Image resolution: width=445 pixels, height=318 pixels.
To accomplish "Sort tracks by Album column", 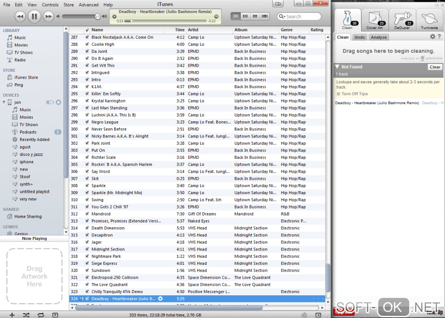I will (x=256, y=30).
